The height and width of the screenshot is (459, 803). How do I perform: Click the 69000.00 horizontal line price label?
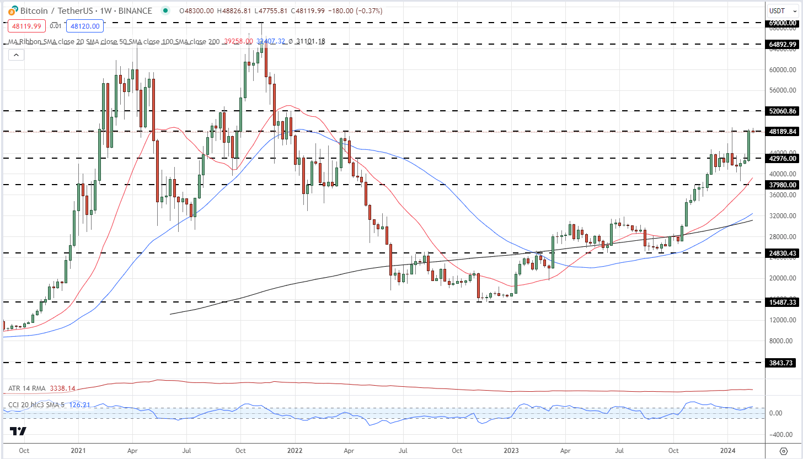click(783, 23)
